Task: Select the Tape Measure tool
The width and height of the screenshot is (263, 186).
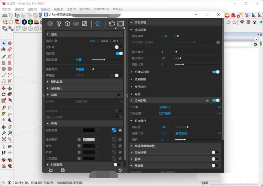Action: coord(3,108)
